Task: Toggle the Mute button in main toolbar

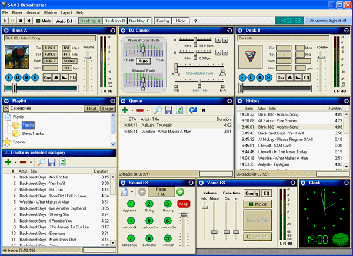Action: point(44,21)
